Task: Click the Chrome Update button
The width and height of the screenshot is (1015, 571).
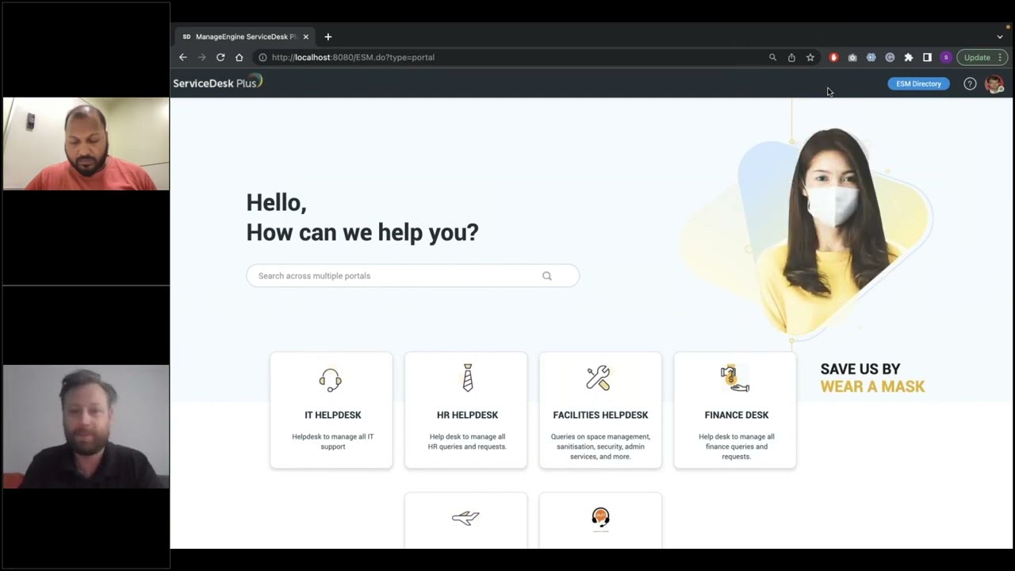Action: pos(982,57)
